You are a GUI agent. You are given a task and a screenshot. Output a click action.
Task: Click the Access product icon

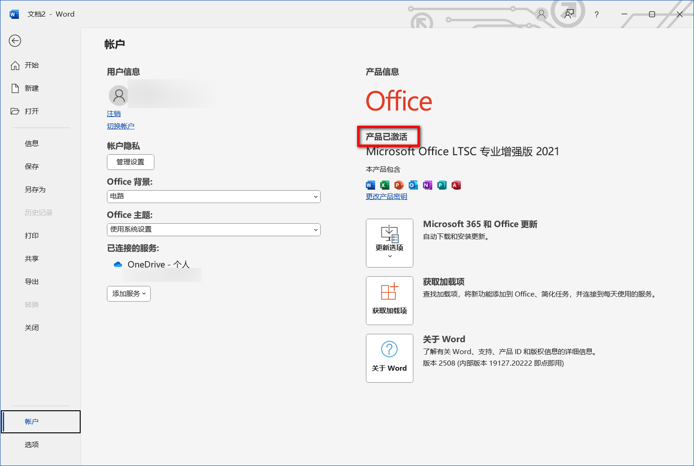(456, 186)
